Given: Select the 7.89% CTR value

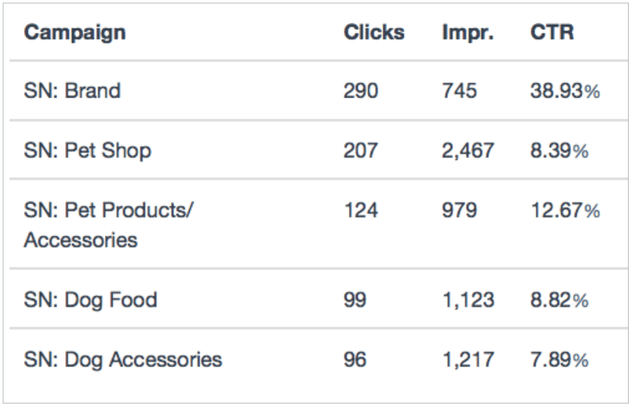Looking at the screenshot, I should pyautogui.click(x=560, y=359).
